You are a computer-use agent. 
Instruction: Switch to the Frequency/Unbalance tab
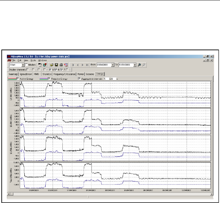point(64,73)
